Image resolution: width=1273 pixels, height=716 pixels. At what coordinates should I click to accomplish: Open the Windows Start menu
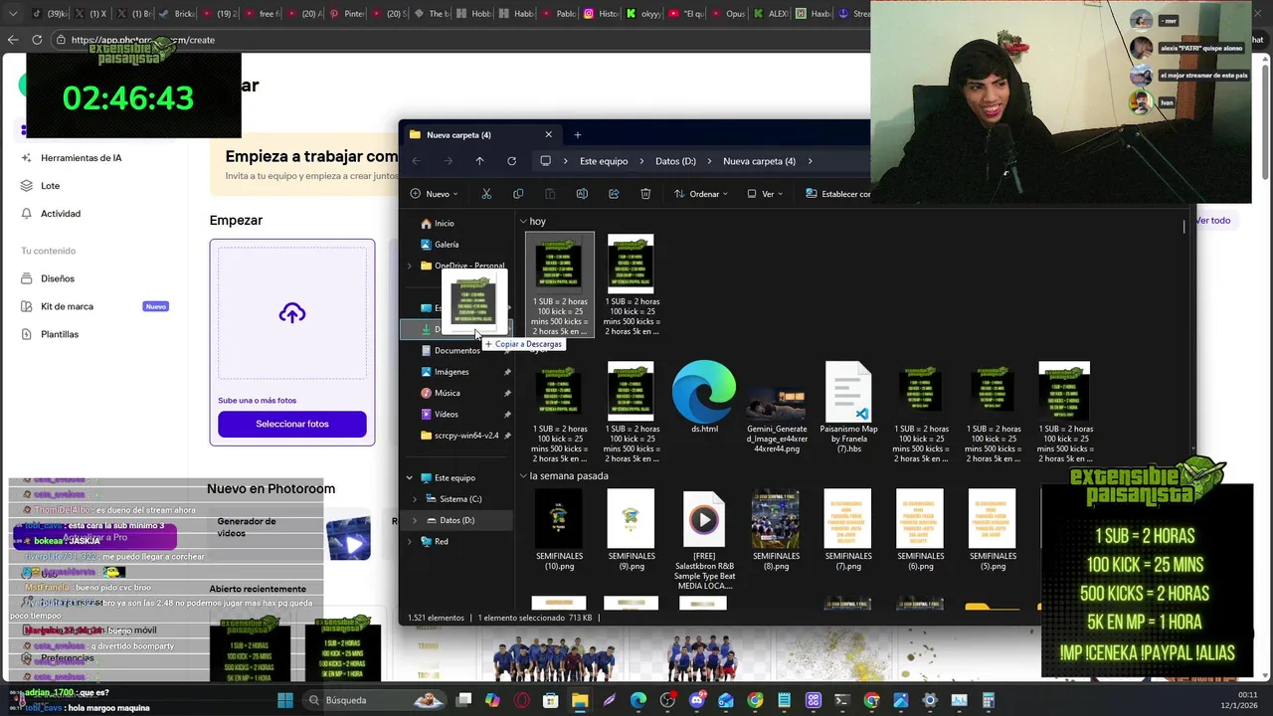coord(285,700)
